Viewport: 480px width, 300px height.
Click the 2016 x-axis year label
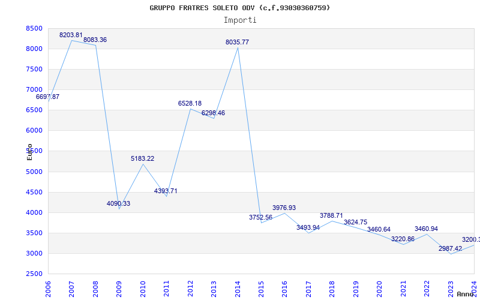click(284, 289)
